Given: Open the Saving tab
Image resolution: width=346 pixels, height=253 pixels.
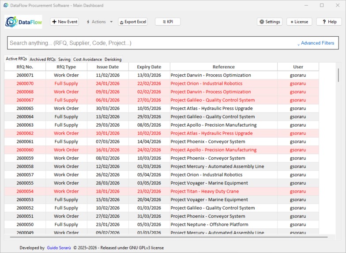Looking at the screenshot, I should [64, 59].
